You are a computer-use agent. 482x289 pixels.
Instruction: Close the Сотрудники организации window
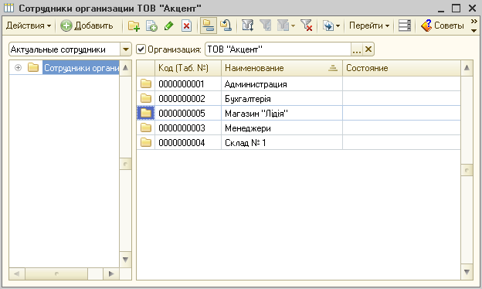472,8
